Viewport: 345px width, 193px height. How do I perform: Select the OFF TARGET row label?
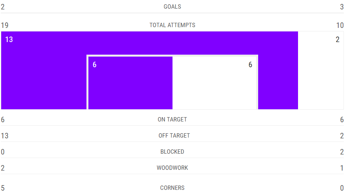pyautogui.click(x=174, y=136)
